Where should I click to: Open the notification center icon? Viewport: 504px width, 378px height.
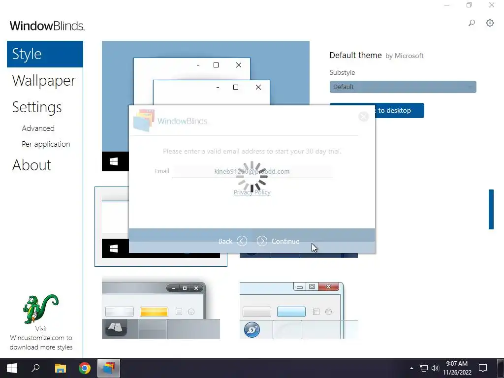tap(482, 368)
